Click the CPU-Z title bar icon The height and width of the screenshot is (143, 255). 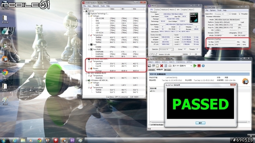149,6
